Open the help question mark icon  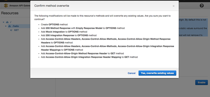[202, 5]
